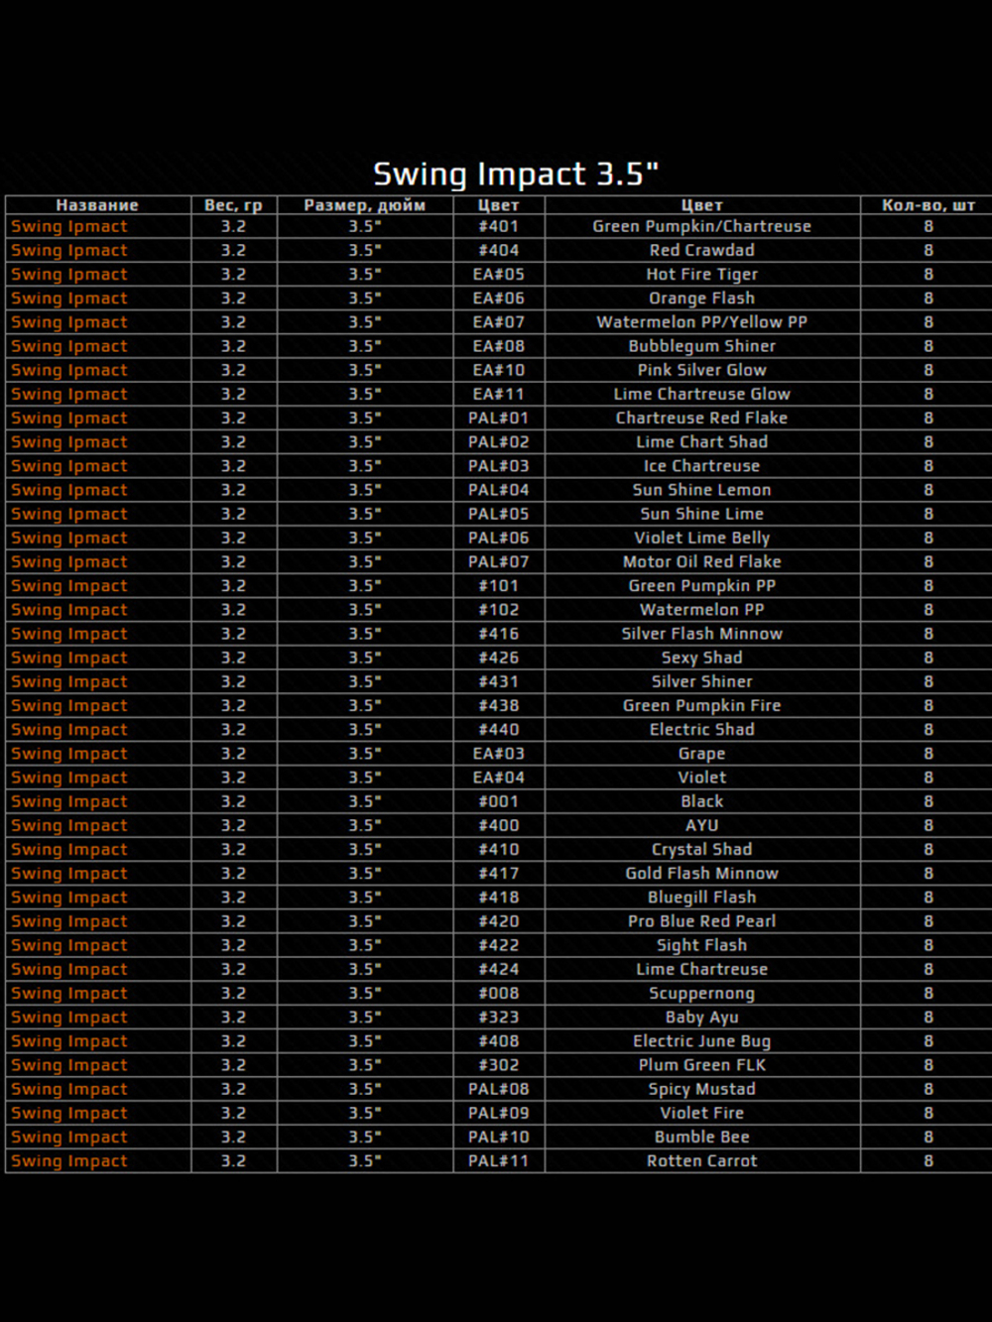
Task: Select the Pro Blue Red Pearl cell
Action: point(702,921)
